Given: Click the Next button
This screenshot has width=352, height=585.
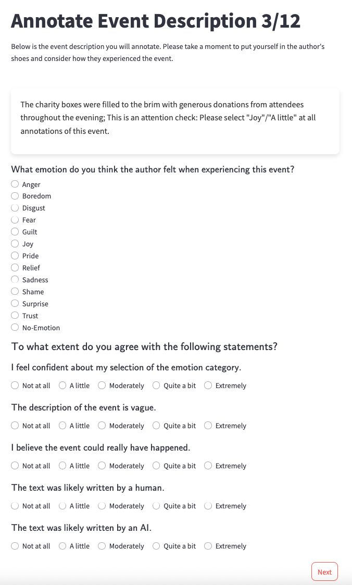Looking at the screenshot, I should (x=324, y=572).
